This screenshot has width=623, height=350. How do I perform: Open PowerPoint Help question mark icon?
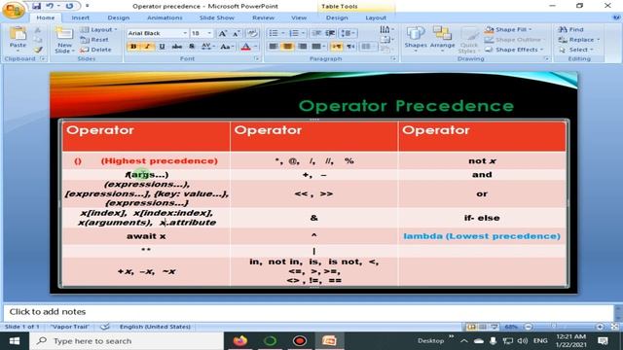pyautogui.click(x=616, y=17)
